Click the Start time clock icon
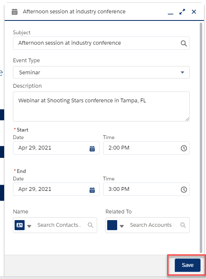206x279 pixels. 183,148
